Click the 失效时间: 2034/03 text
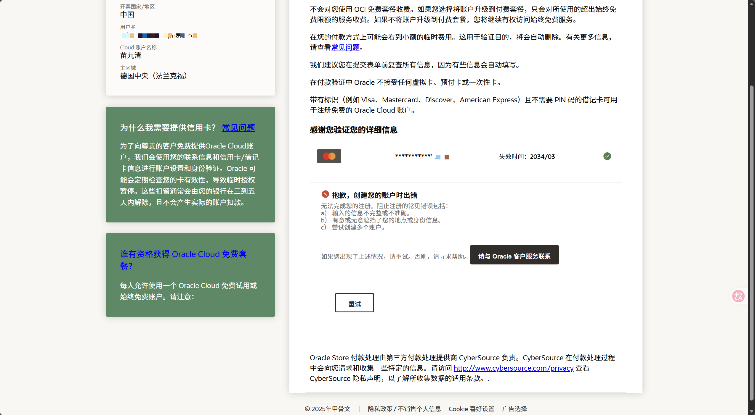755x415 pixels. [527, 156]
